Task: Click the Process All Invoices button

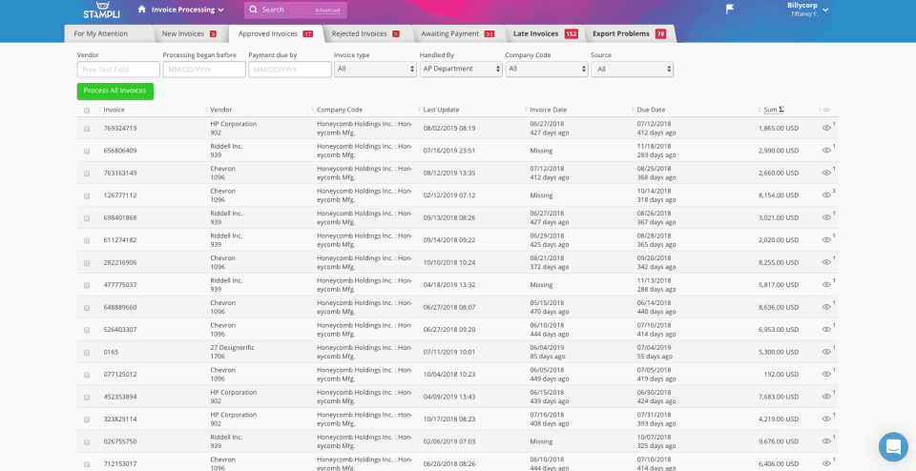Action: pyautogui.click(x=115, y=91)
